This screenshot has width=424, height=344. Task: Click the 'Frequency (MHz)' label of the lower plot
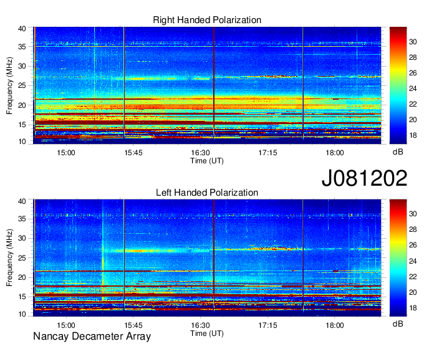(x=9, y=258)
